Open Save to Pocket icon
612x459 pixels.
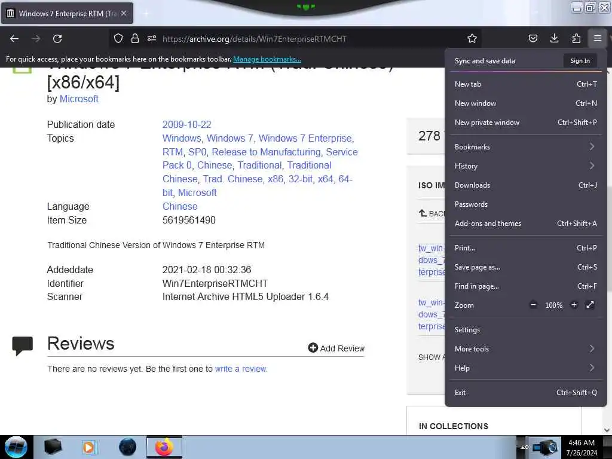pos(533,38)
